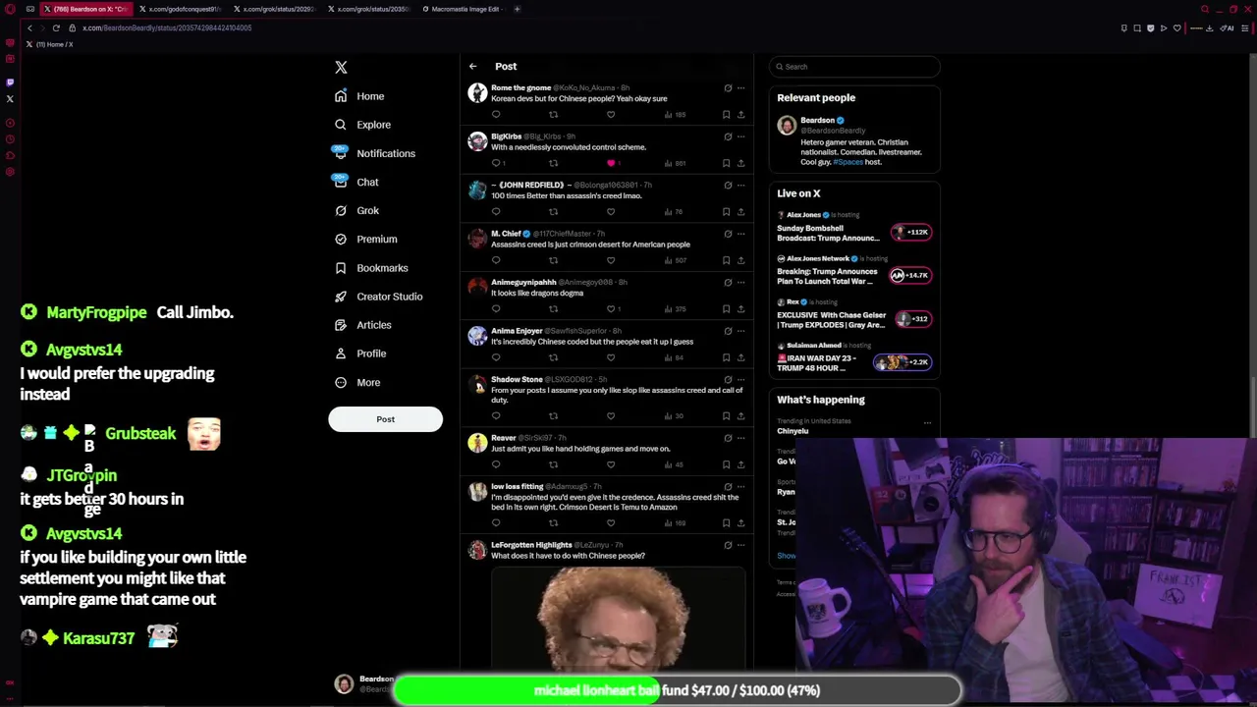This screenshot has height=707, width=1257.
Task: Open browser downloads icon
Action: [x=1208, y=27]
